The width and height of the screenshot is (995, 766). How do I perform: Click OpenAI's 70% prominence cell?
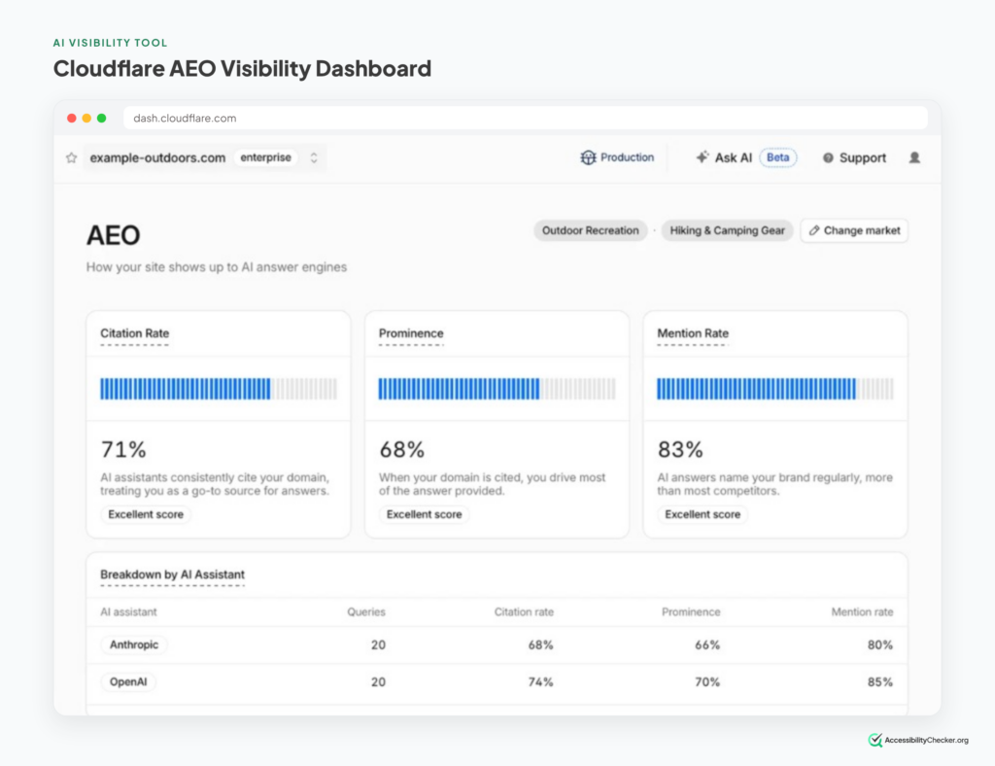[x=707, y=682]
